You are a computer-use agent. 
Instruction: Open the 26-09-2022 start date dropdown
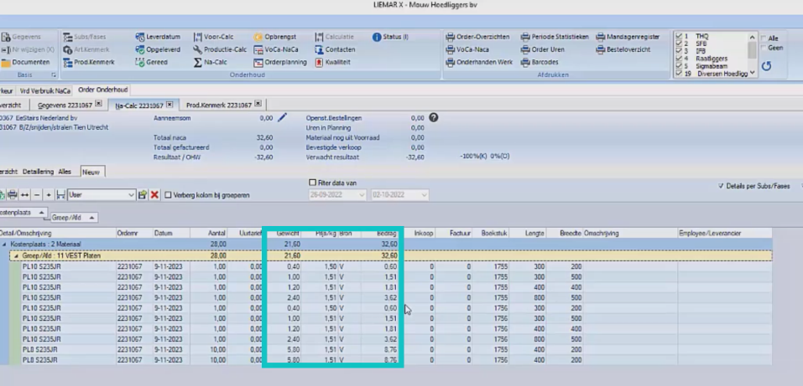(362, 195)
